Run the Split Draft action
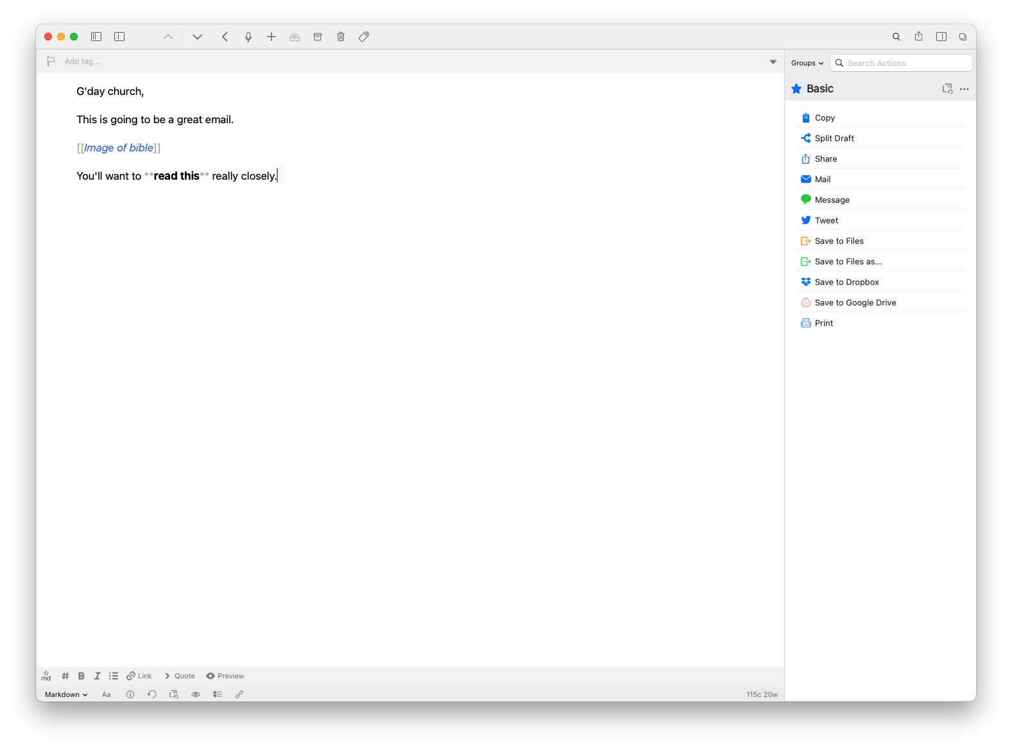This screenshot has width=1012, height=749. (881, 138)
